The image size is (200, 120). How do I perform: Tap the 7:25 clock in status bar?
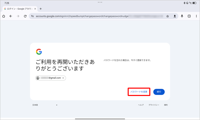(7, 3)
